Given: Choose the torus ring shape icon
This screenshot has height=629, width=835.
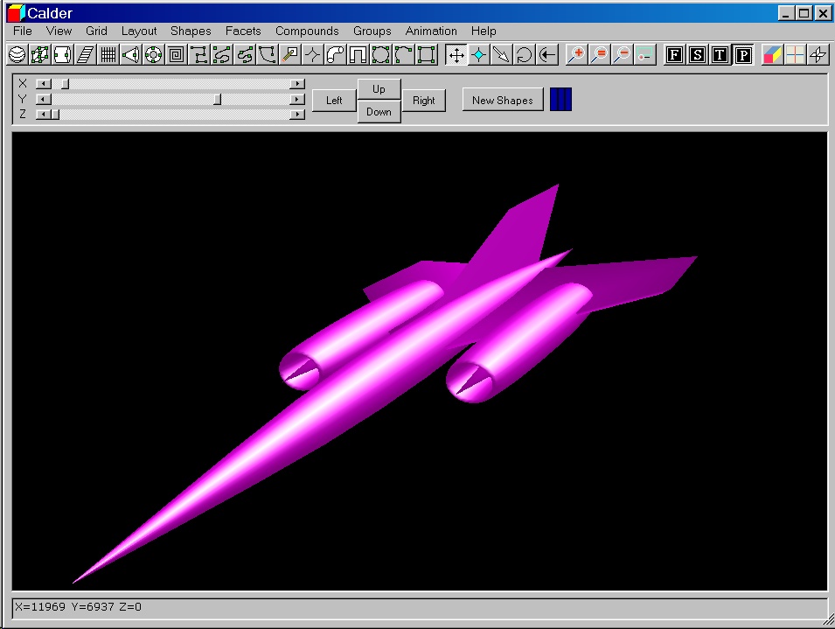Looking at the screenshot, I should click(153, 55).
